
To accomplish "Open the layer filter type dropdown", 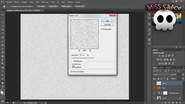I will click(x=157, y=71).
